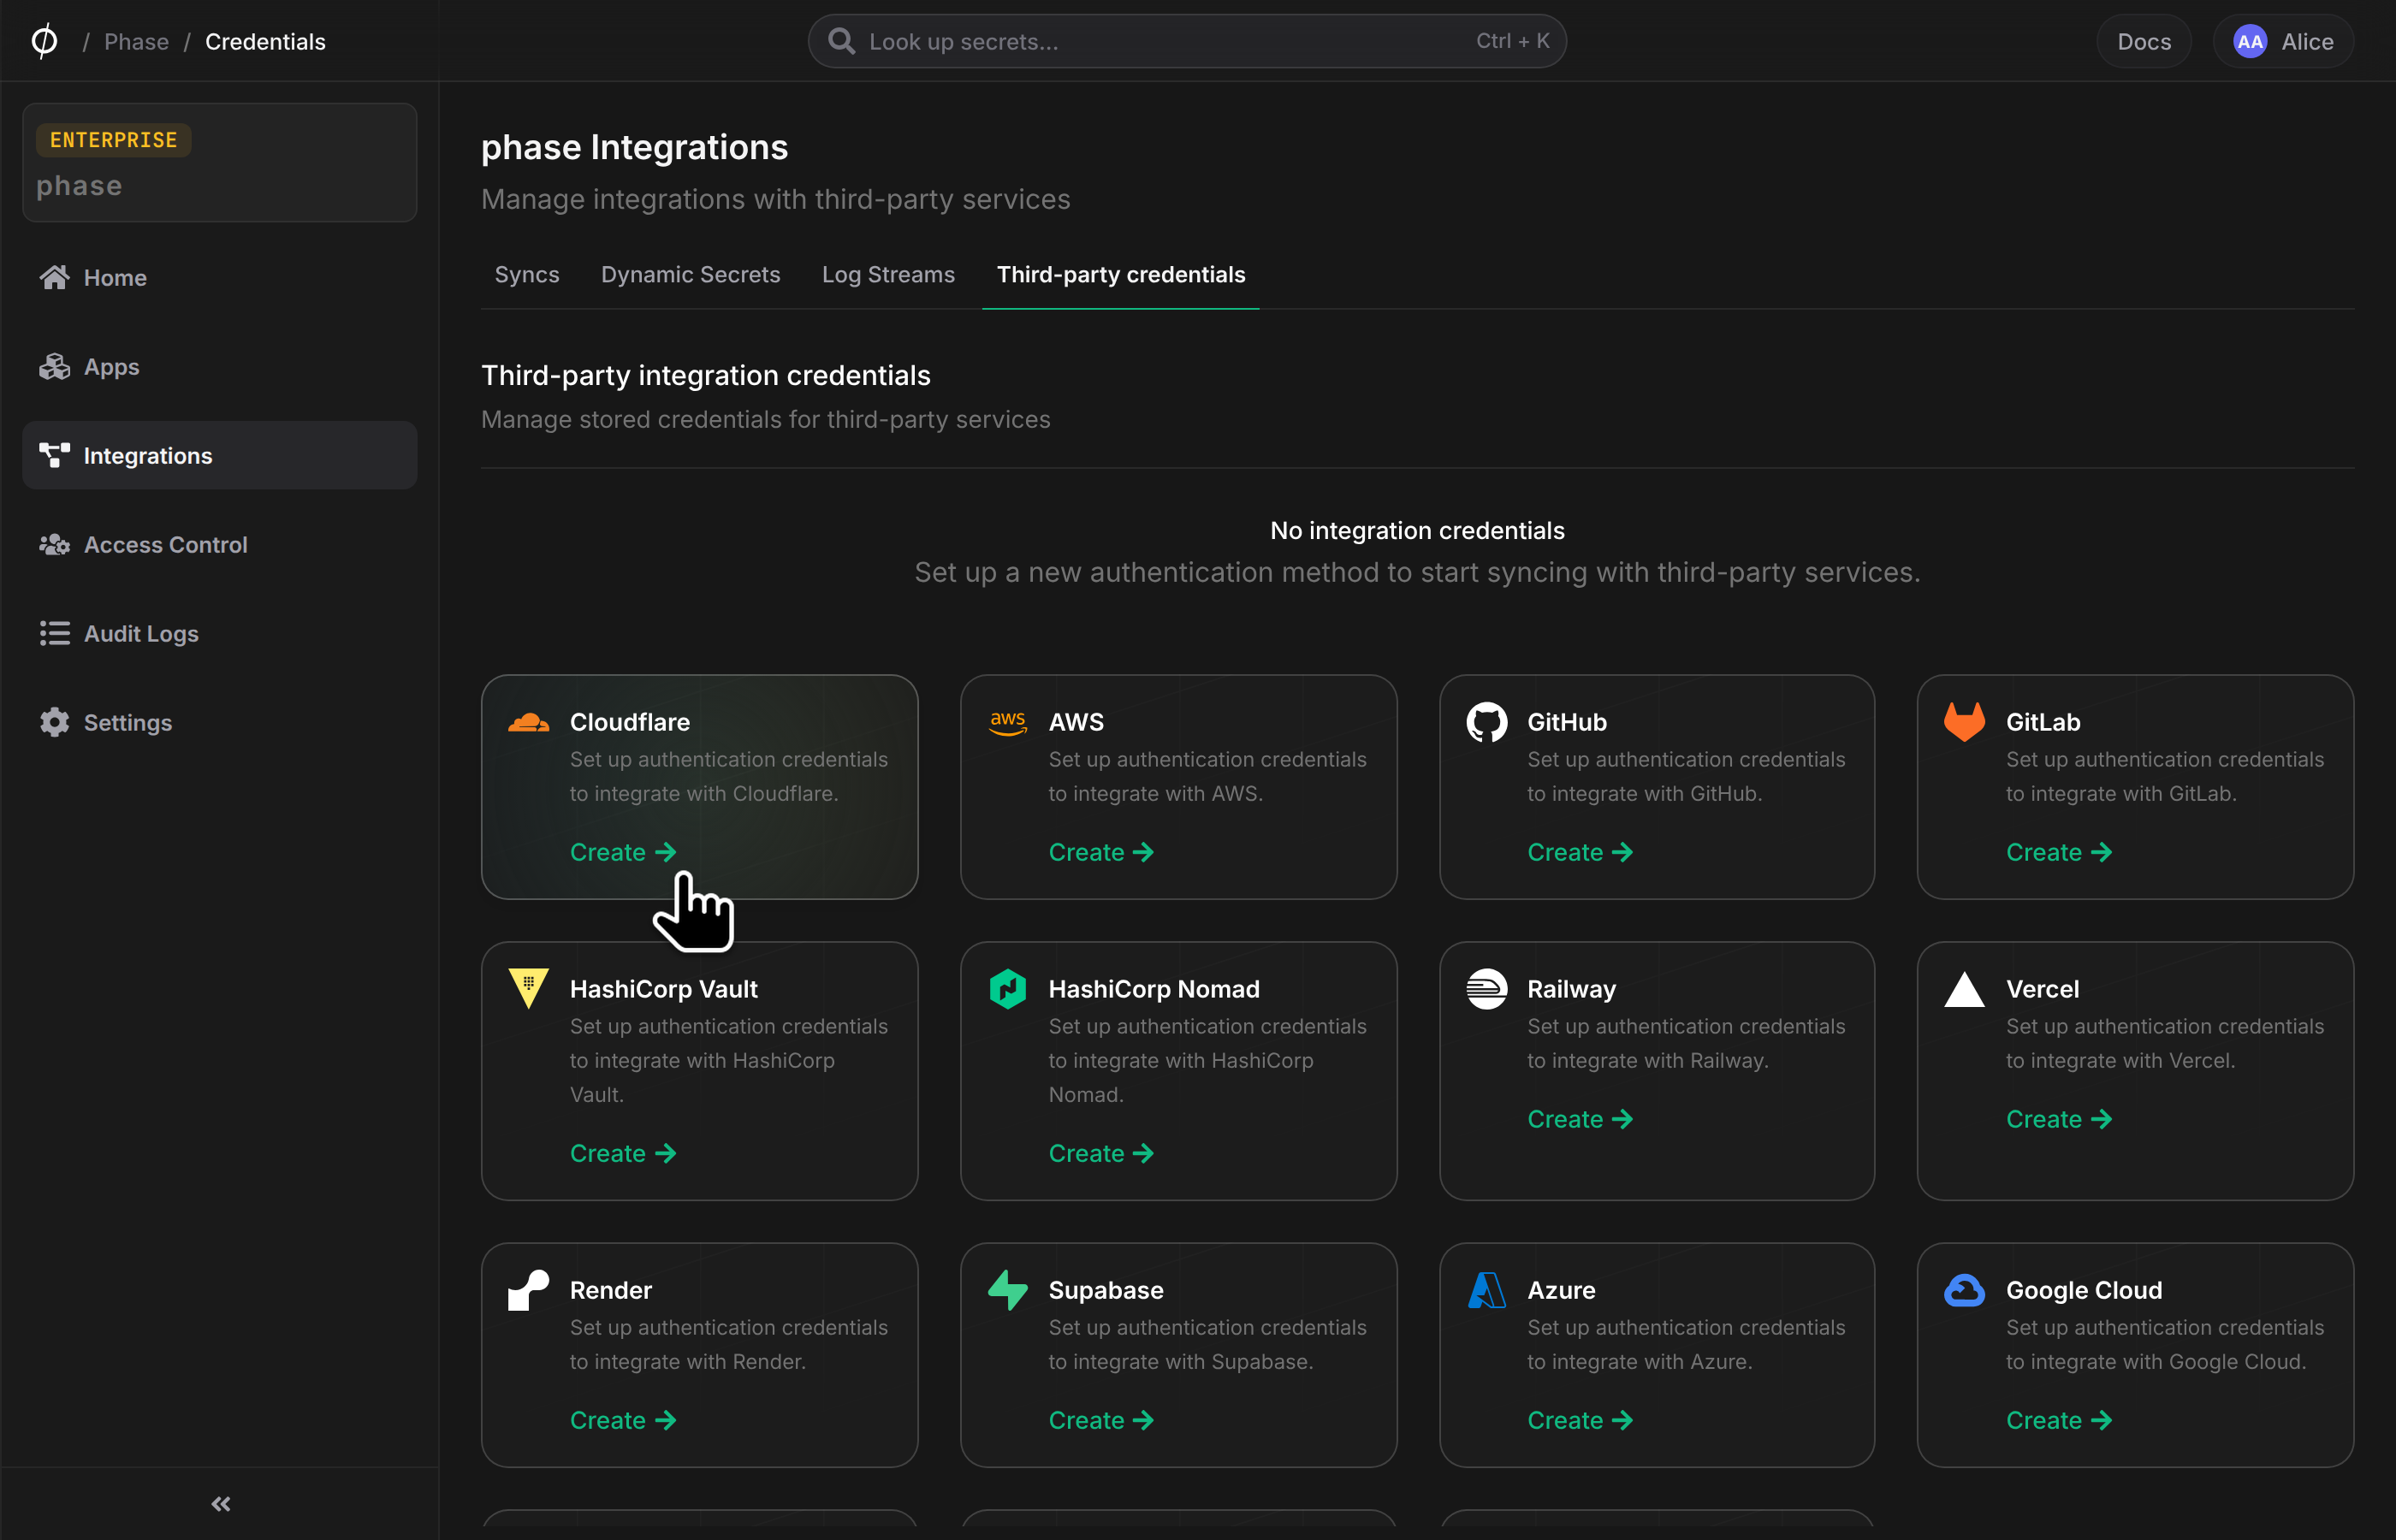Create Railway credentials
Viewport: 2396px width, 1540px height.
tap(1580, 1119)
